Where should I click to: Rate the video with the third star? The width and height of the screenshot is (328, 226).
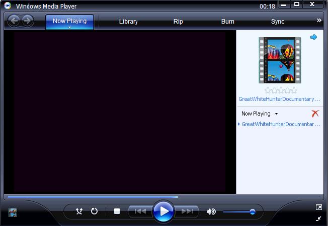(x=281, y=90)
